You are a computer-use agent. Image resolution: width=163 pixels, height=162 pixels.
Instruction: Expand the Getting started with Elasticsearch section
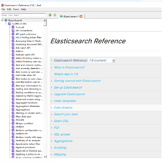[x=52, y=81]
